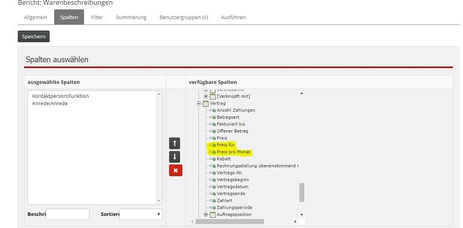This screenshot has width=463, height=228.
Task: Move selected column down with arrow button
Action: click(x=174, y=157)
